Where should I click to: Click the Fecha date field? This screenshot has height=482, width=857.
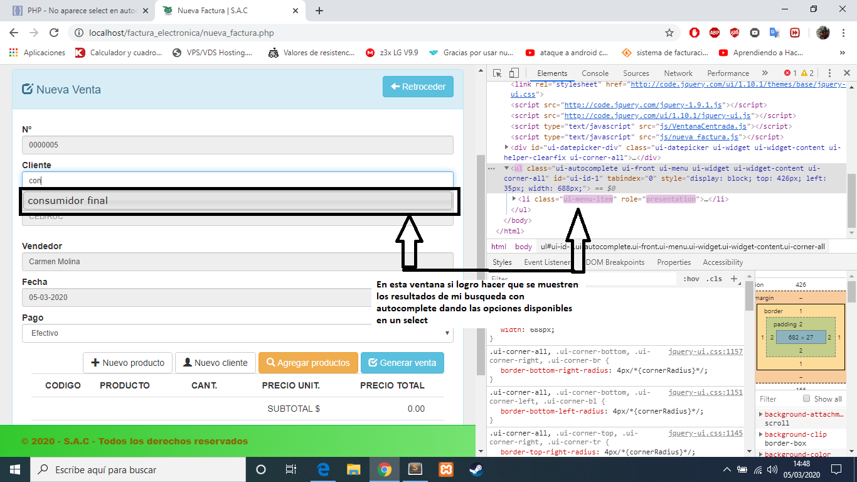pyautogui.click(x=238, y=297)
